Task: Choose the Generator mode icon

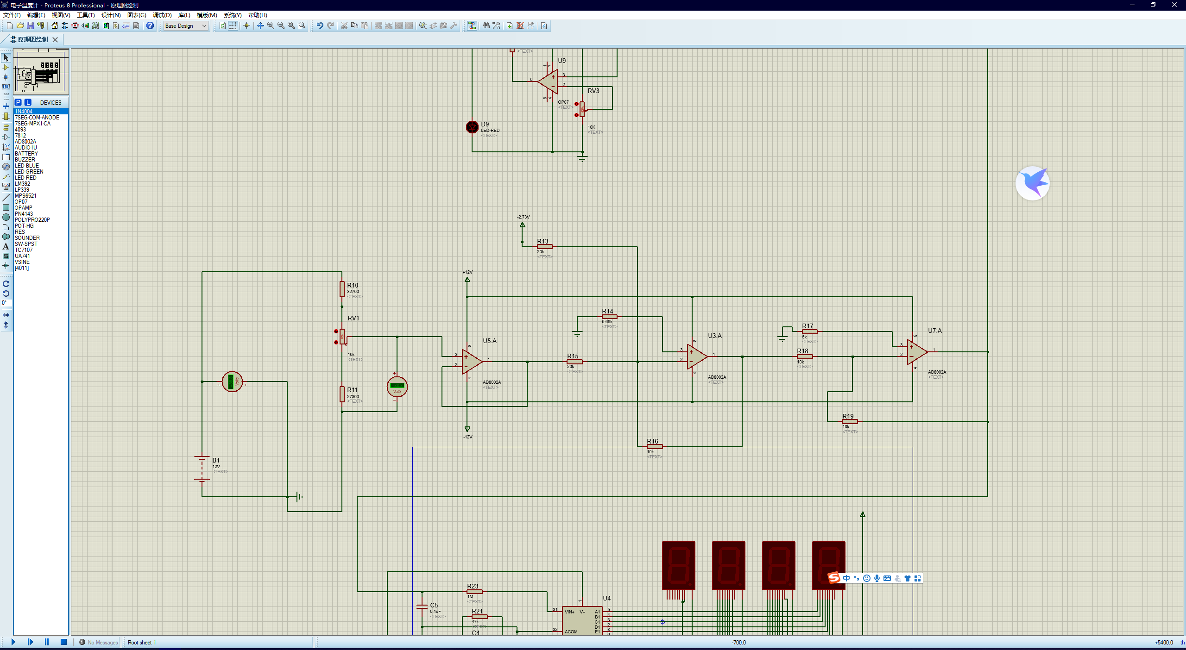Action: (6, 167)
